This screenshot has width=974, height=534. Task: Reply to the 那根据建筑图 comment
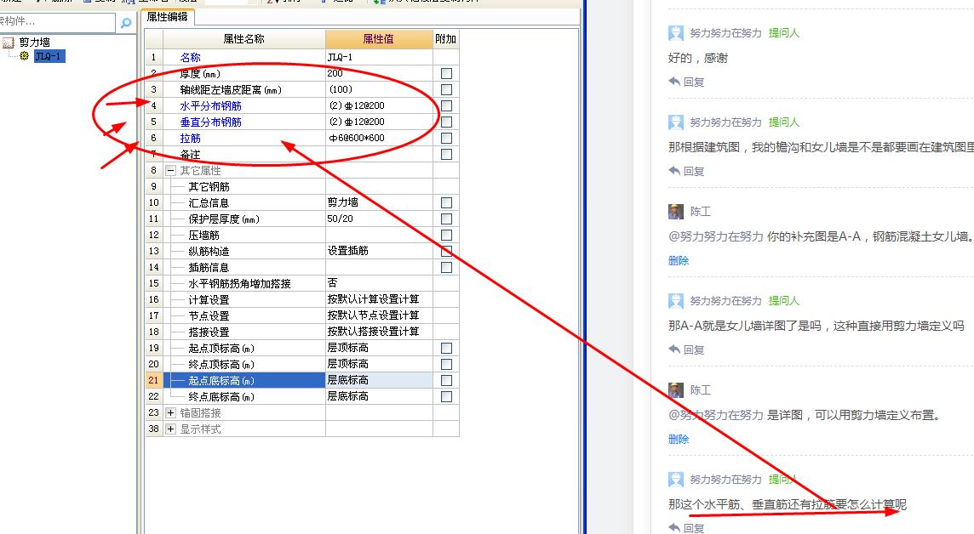coord(686,171)
